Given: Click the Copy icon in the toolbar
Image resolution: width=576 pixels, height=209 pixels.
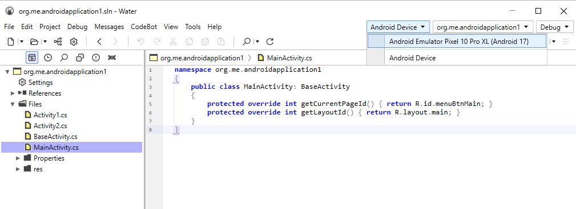Looking at the screenshot, I should pos(189,42).
